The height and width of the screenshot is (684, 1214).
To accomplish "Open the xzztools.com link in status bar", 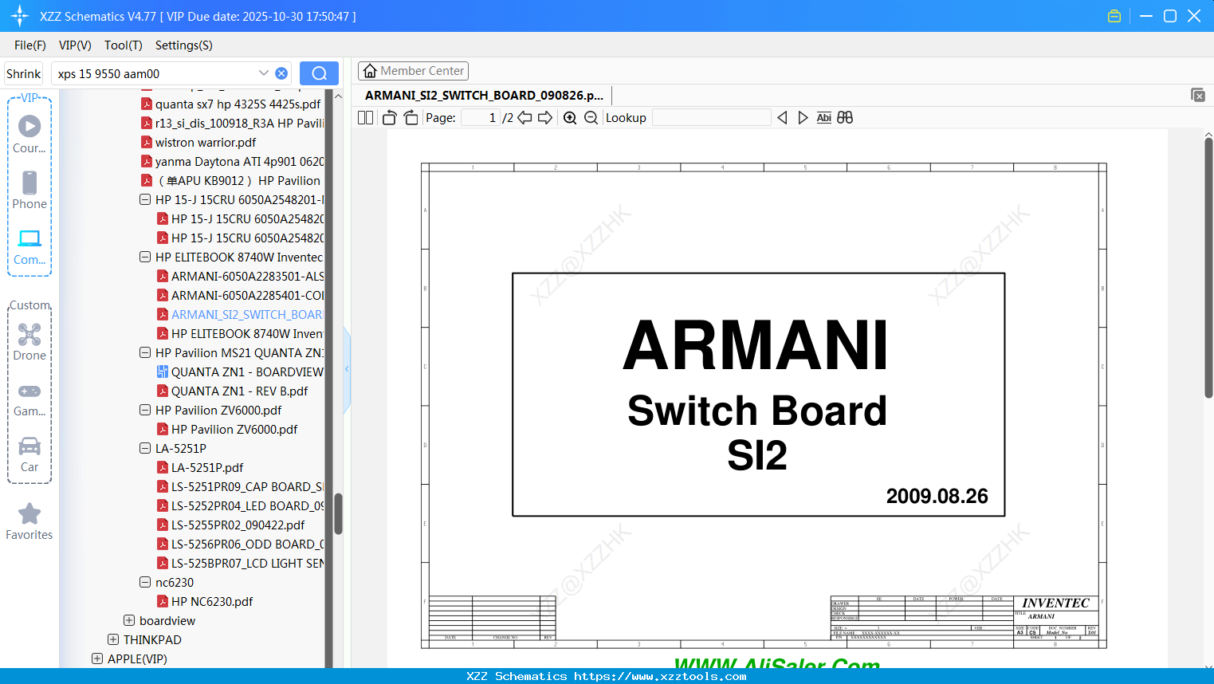I will 660,676.
